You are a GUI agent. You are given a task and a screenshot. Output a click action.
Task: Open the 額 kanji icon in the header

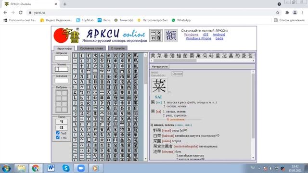point(171,36)
